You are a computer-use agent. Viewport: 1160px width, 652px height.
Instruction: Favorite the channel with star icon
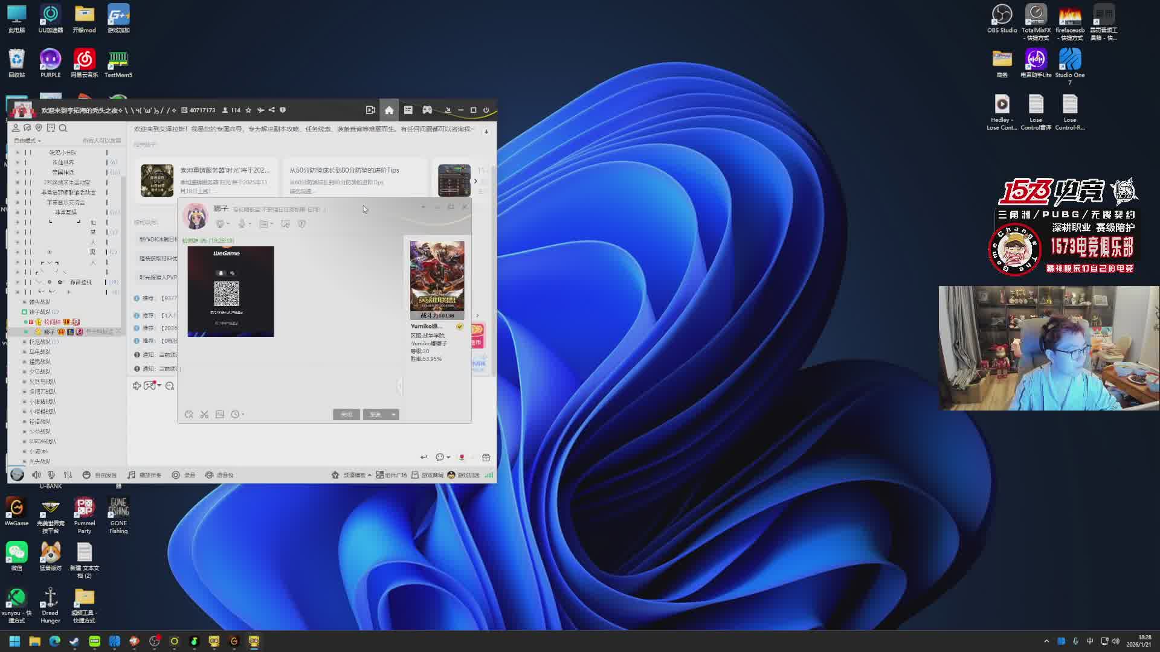(248, 110)
